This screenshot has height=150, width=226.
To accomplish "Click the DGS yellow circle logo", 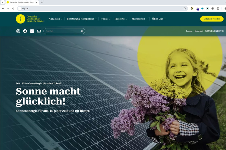I will (20, 19).
